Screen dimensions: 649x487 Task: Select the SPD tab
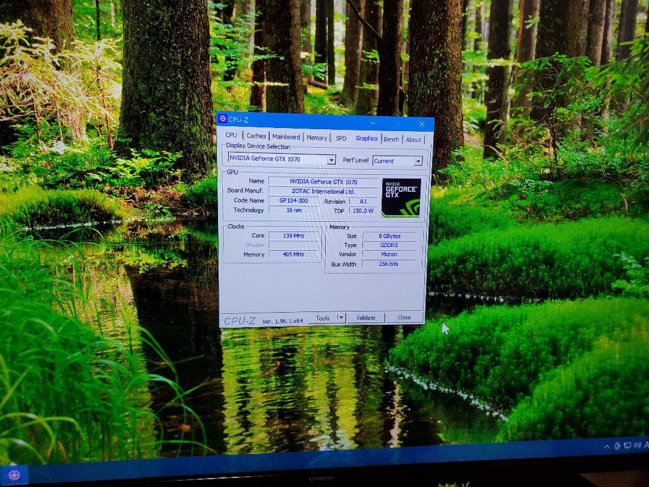341,138
